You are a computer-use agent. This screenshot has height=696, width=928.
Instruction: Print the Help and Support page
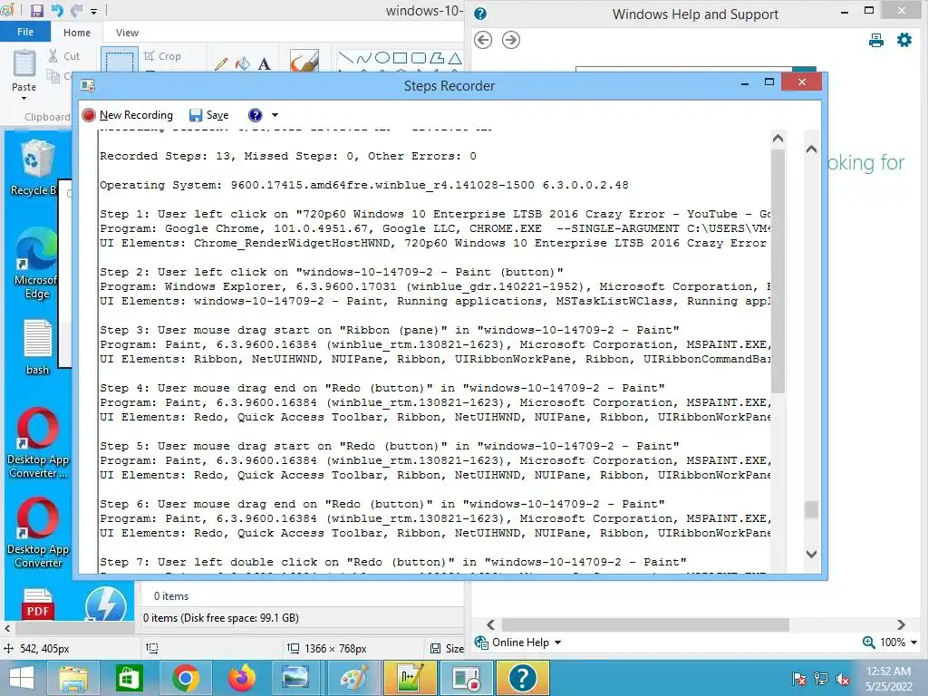point(876,40)
